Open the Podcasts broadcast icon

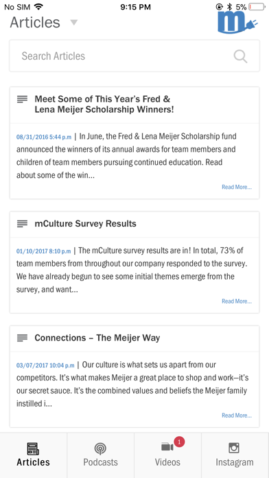101,448
